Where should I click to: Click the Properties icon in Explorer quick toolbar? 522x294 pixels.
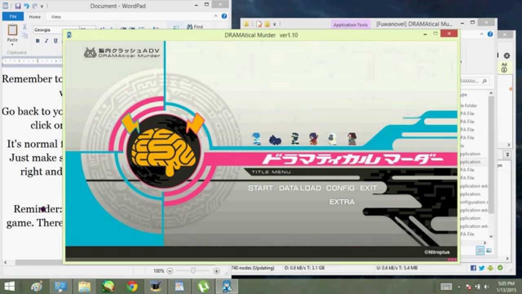[259, 24]
